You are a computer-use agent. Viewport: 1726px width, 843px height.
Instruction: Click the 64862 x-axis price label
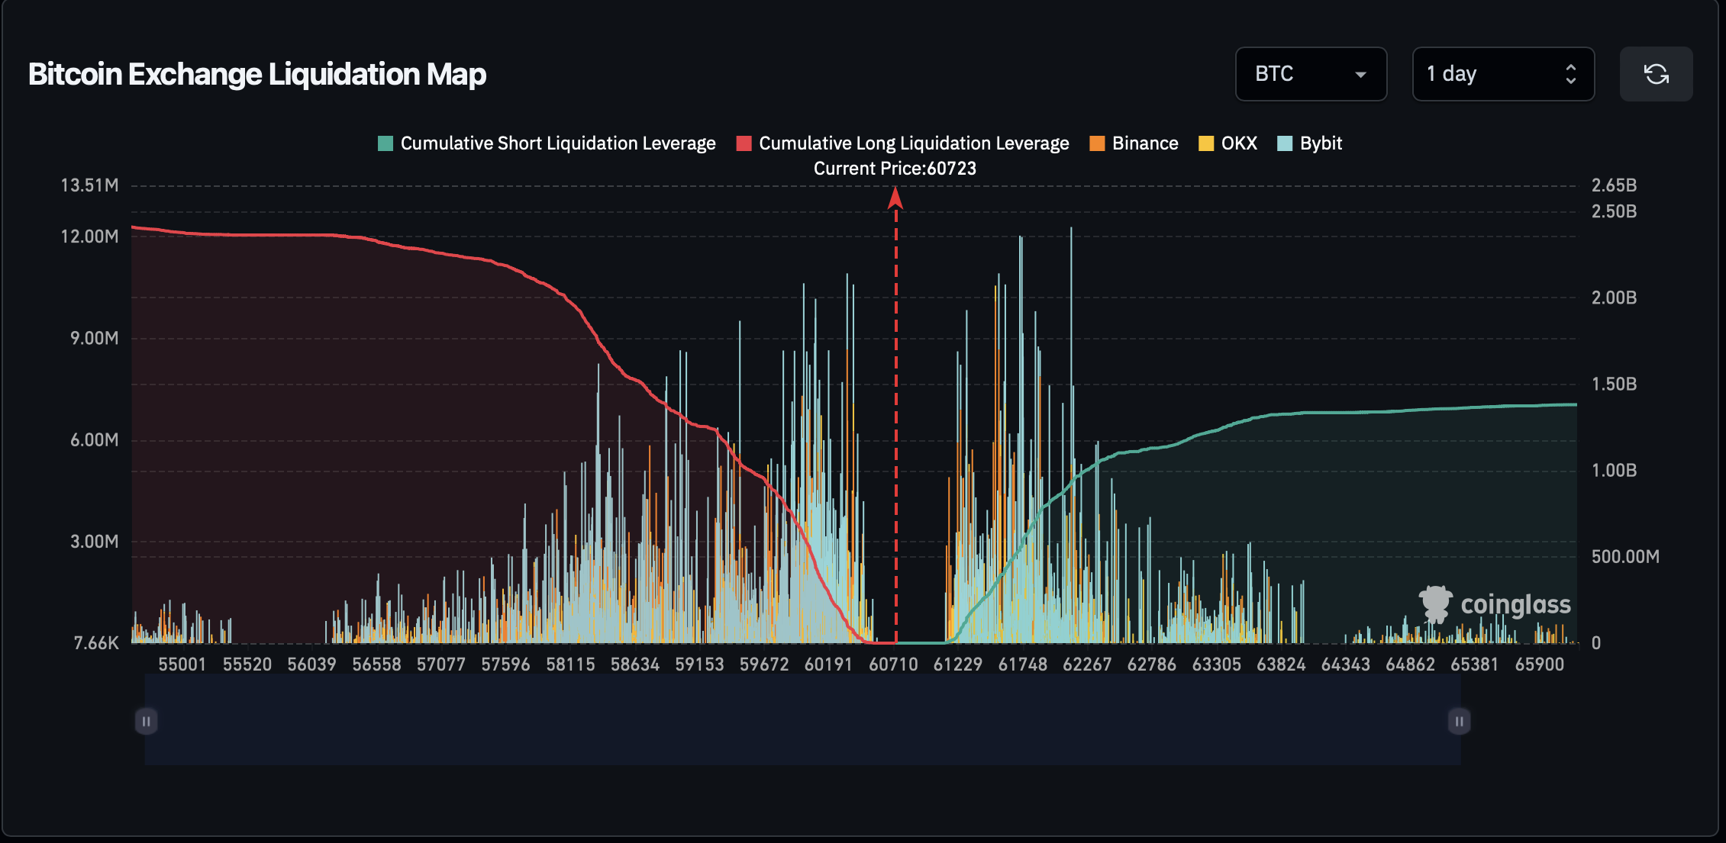tap(1410, 664)
